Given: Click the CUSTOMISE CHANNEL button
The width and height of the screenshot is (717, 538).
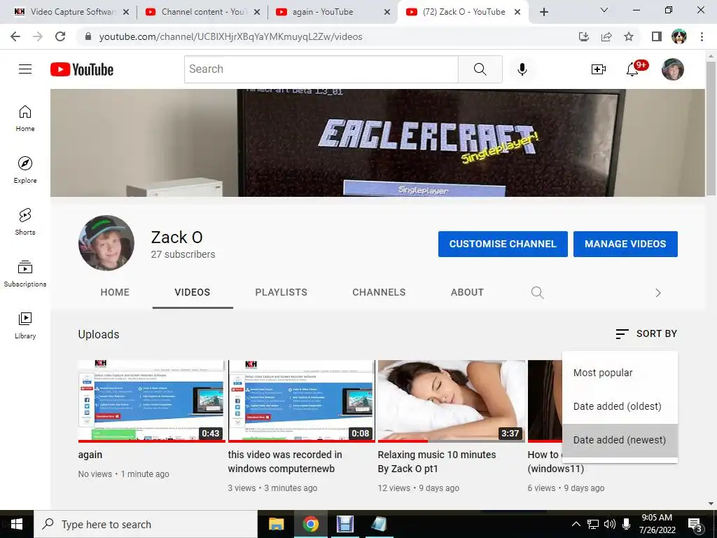Looking at the screenshot, I should coord(503,244).
